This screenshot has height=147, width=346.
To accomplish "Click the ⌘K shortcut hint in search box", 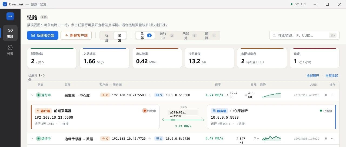I will click(333, 35).
